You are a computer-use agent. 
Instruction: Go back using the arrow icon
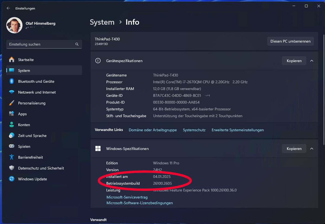(x=8, y=8)
